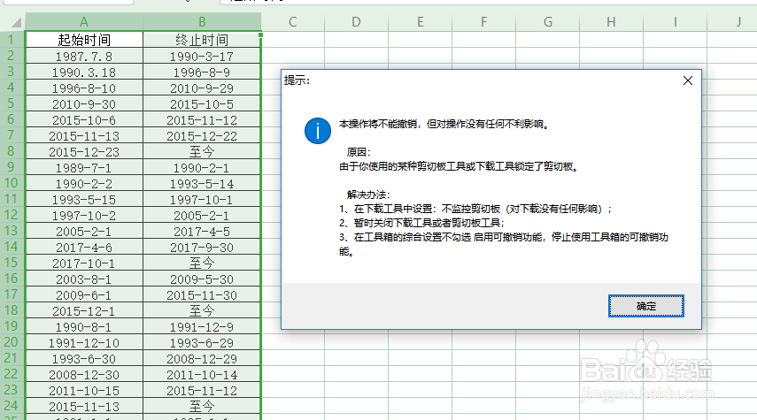Select the cell containing 1990-2-2
Image resolution: width=757 pixels, height=420 pixels.
click(84, 183)
